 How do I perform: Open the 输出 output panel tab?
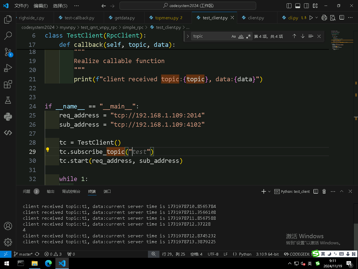50,191
